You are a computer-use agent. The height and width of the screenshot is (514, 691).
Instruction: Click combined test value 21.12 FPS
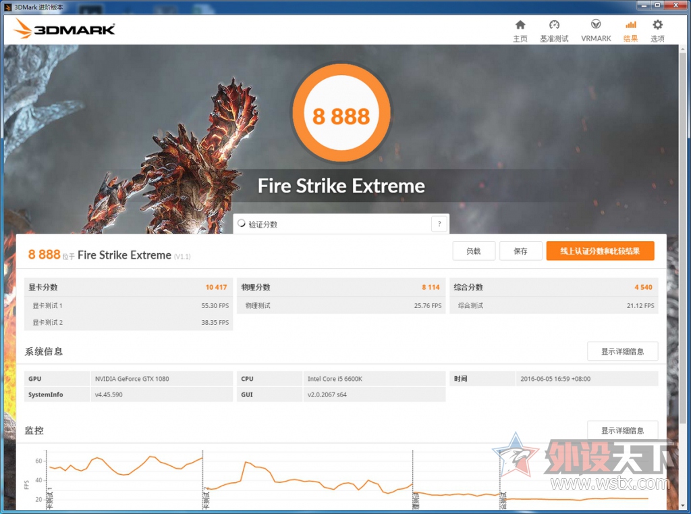pos(640,305)
